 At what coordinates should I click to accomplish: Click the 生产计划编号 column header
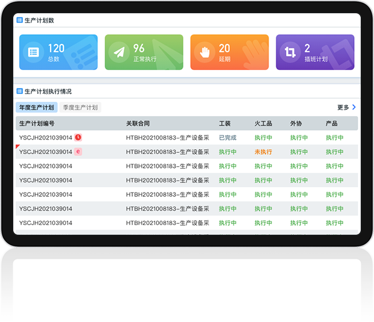(x=37, y=123)
